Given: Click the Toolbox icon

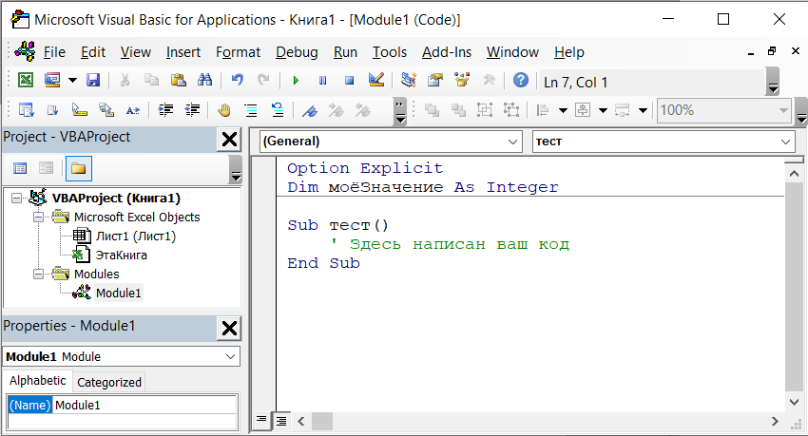Looking at the screenshot, I should tap(489, 80).
